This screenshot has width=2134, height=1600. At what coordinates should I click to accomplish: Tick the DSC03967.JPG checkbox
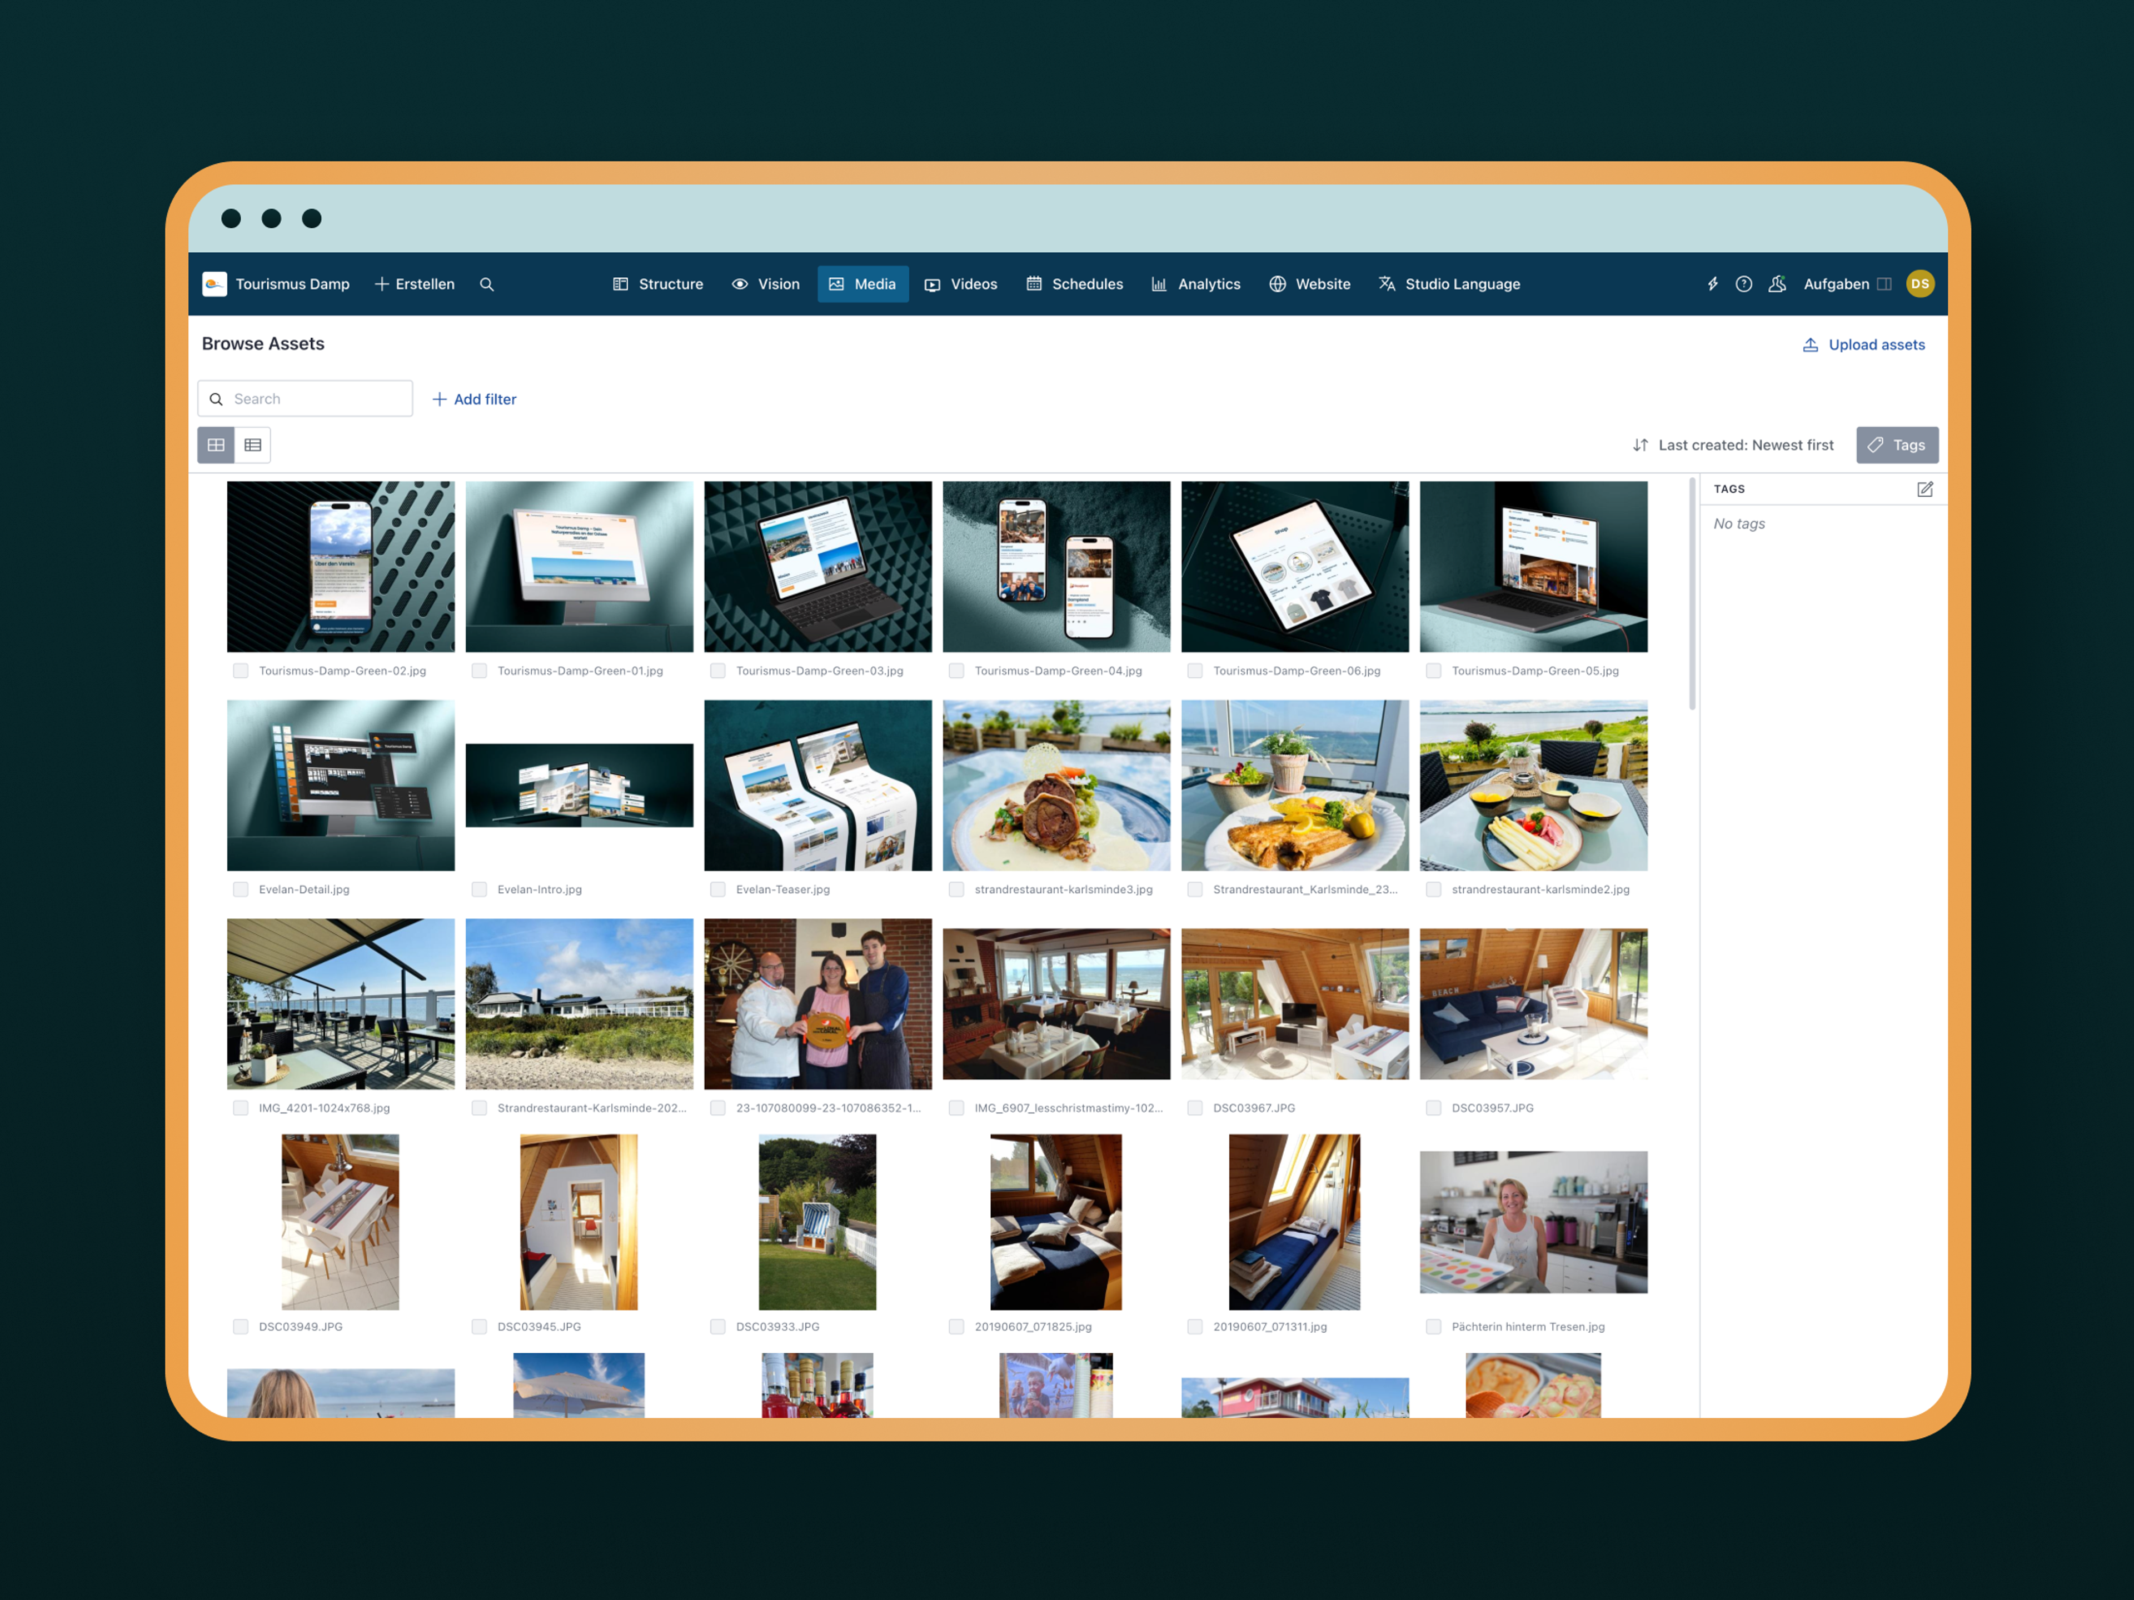(x=1194, y=1108)
